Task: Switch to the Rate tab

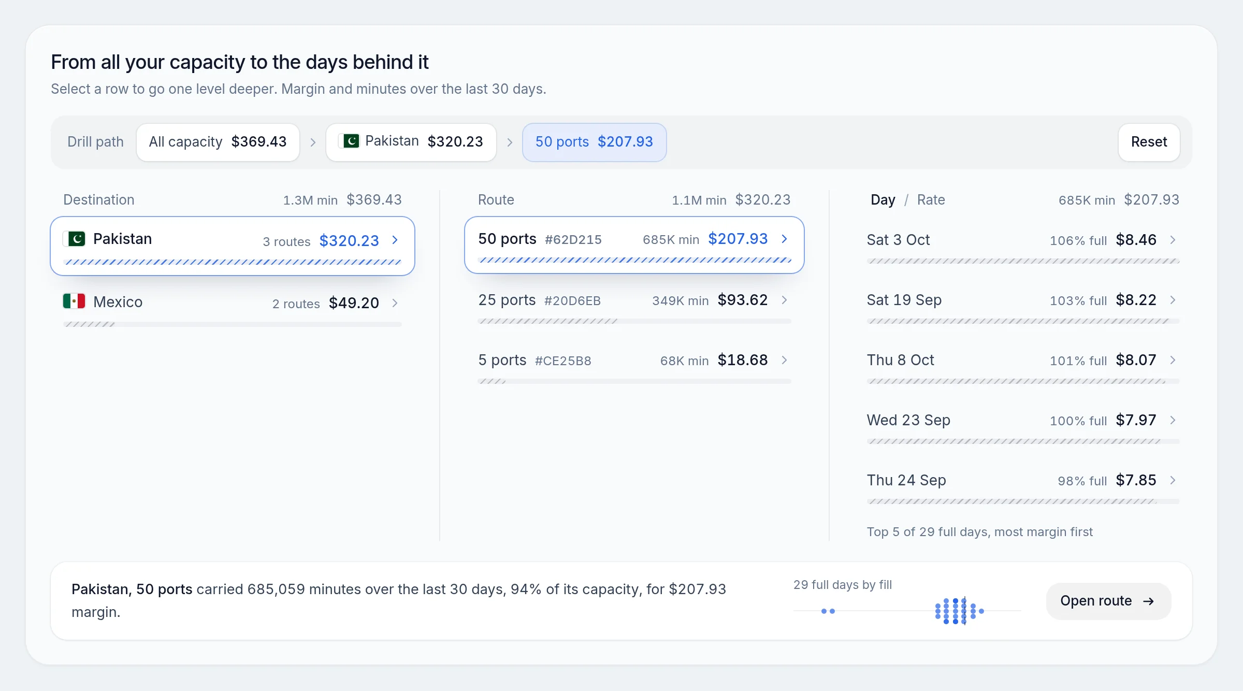Action: (931, 200)
